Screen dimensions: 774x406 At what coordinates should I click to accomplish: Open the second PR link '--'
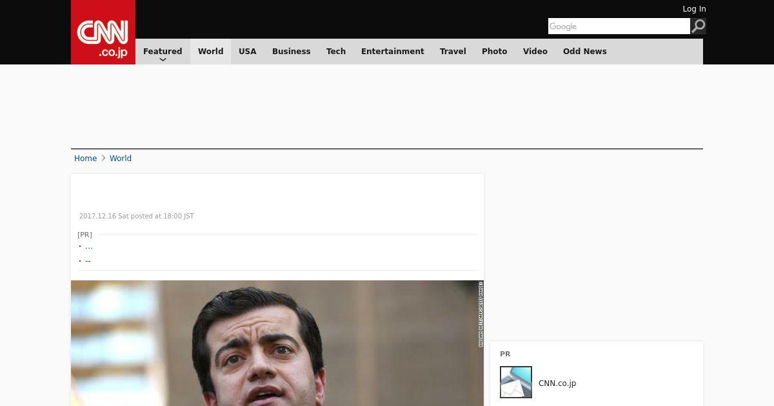(x=88, y=261)
